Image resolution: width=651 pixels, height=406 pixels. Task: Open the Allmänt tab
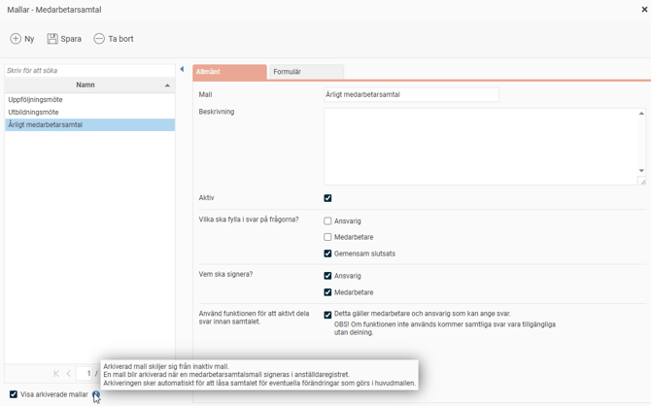[x=229, y=72]
